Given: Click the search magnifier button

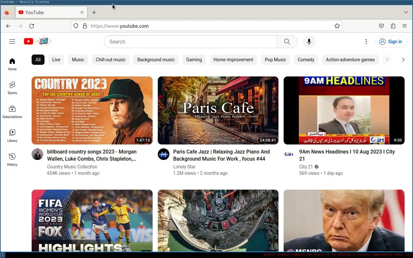Looking at the screenshot, I should click(x=287, y=42).
